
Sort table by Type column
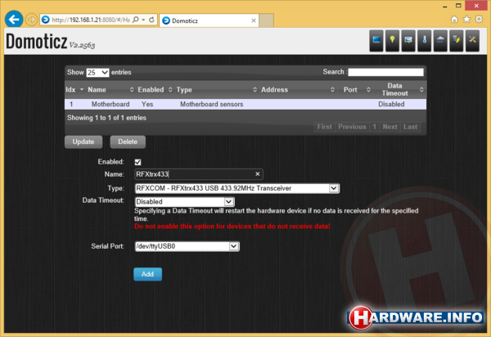pyautogui.click(x=216, y=90)
